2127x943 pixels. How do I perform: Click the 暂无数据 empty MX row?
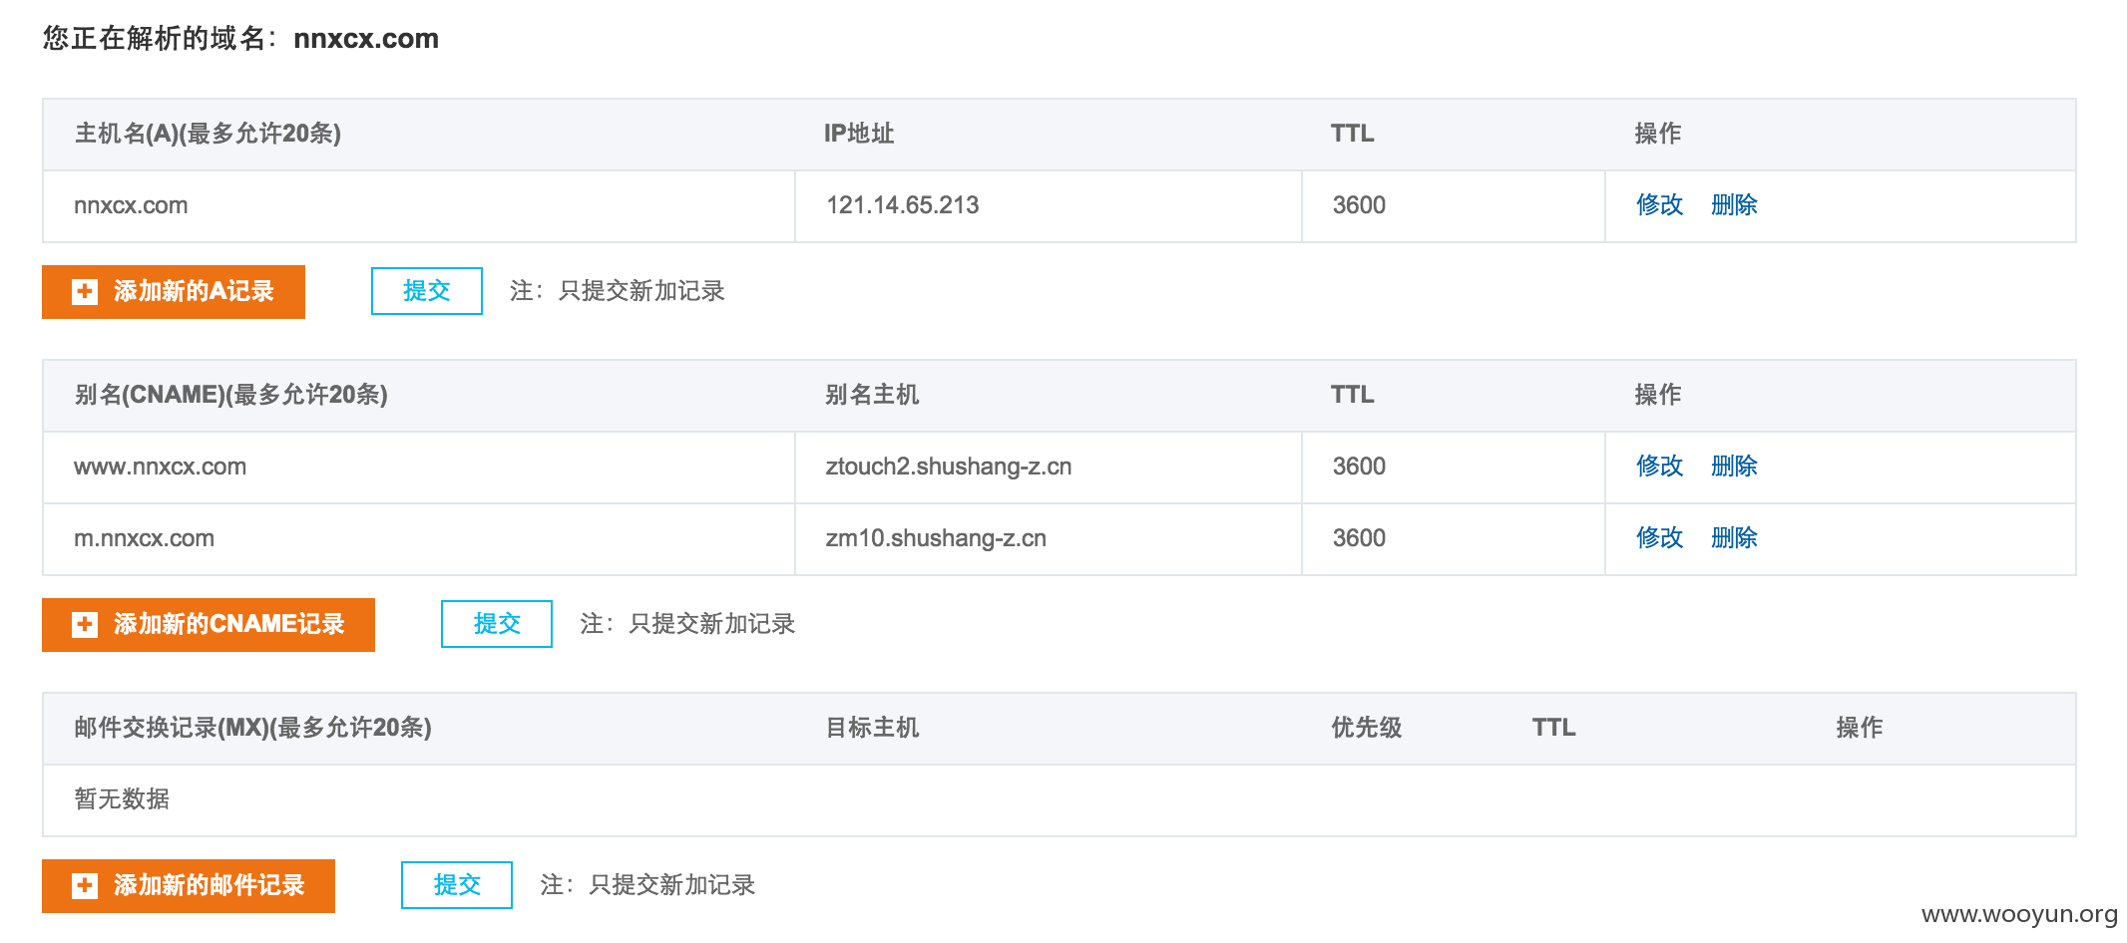click(x=1060, y=800)
